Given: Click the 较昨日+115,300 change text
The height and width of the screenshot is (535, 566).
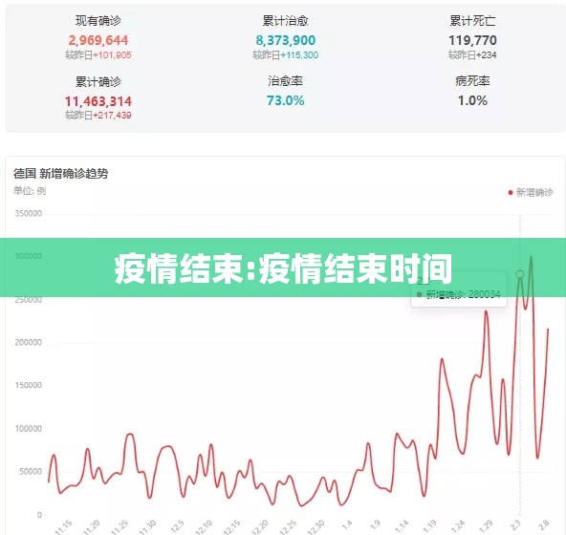Looking at the screenshot, I should point(286,55).
